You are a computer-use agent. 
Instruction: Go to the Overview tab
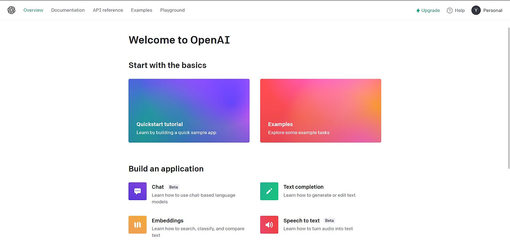(33, 10)
